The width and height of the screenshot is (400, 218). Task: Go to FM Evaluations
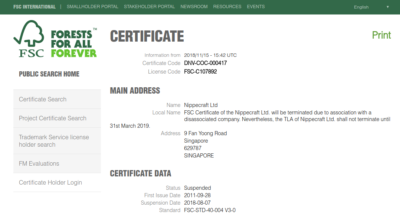click(x=39, y=163)
